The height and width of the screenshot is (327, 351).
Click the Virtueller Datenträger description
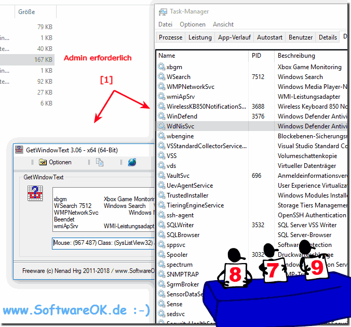pos(307,165)
